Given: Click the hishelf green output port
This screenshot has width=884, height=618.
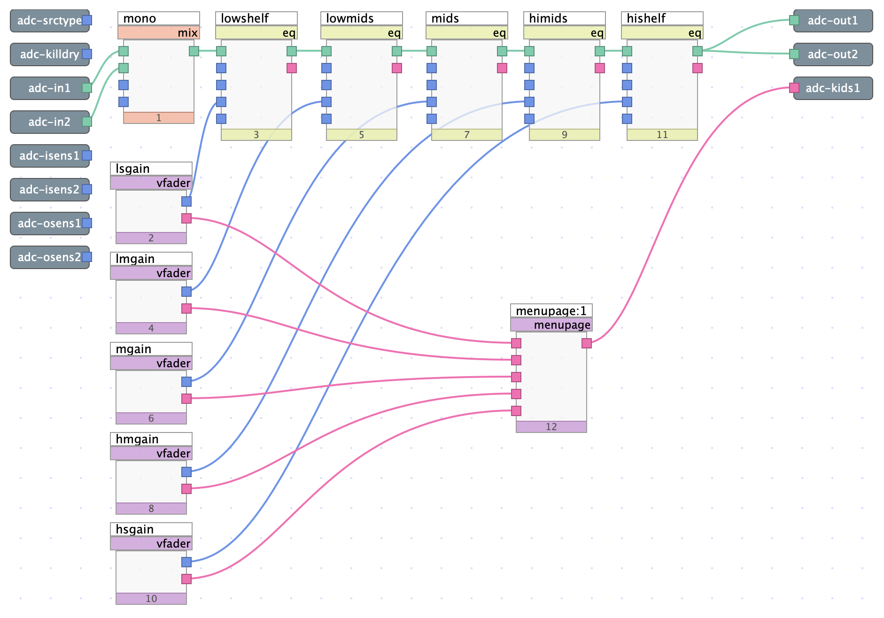Looking at the screenshot, I should (x=698, y=51).
